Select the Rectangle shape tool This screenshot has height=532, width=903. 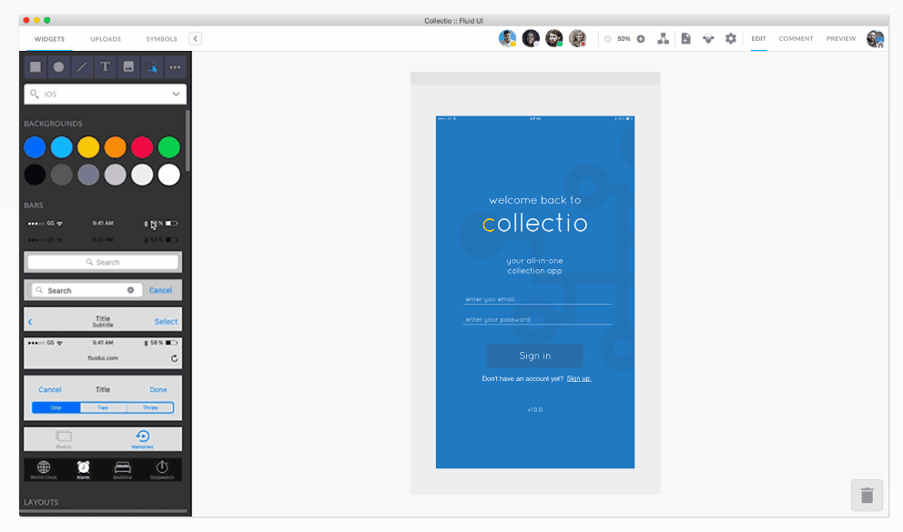[x=35, y=66]
